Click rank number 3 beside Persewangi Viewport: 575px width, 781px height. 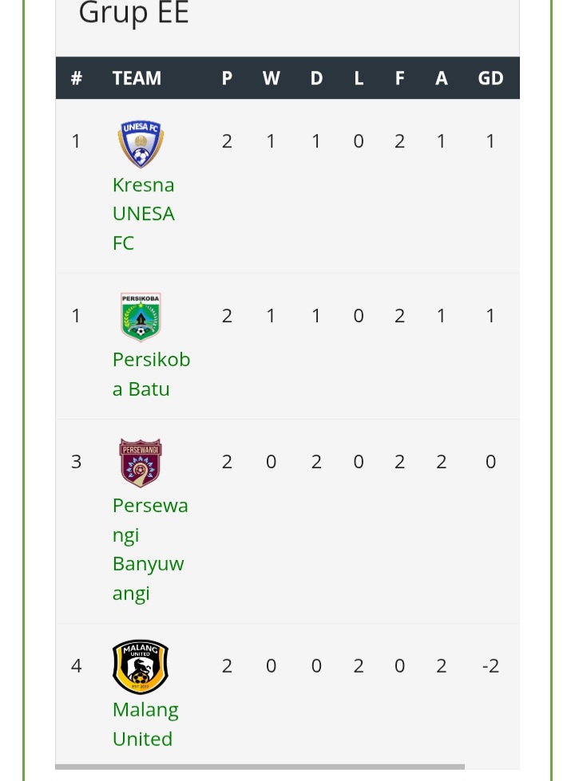[x=76, y=461]
